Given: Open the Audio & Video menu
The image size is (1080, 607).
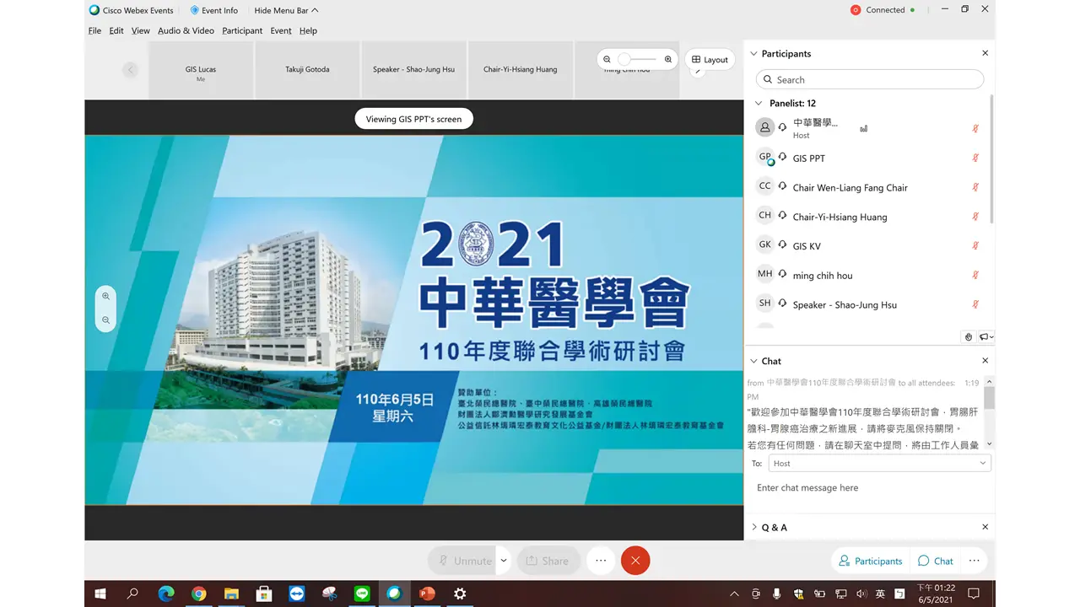Looking at the screenshot, I should coord(186,30).
